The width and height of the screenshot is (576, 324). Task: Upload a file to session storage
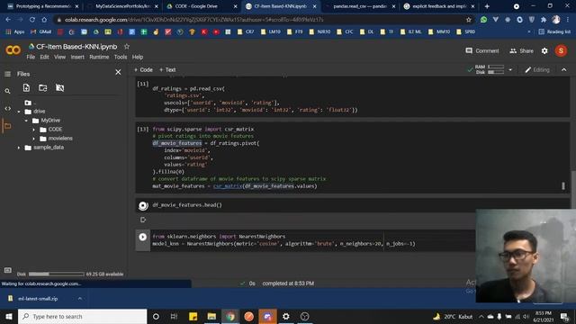(26, 88)
